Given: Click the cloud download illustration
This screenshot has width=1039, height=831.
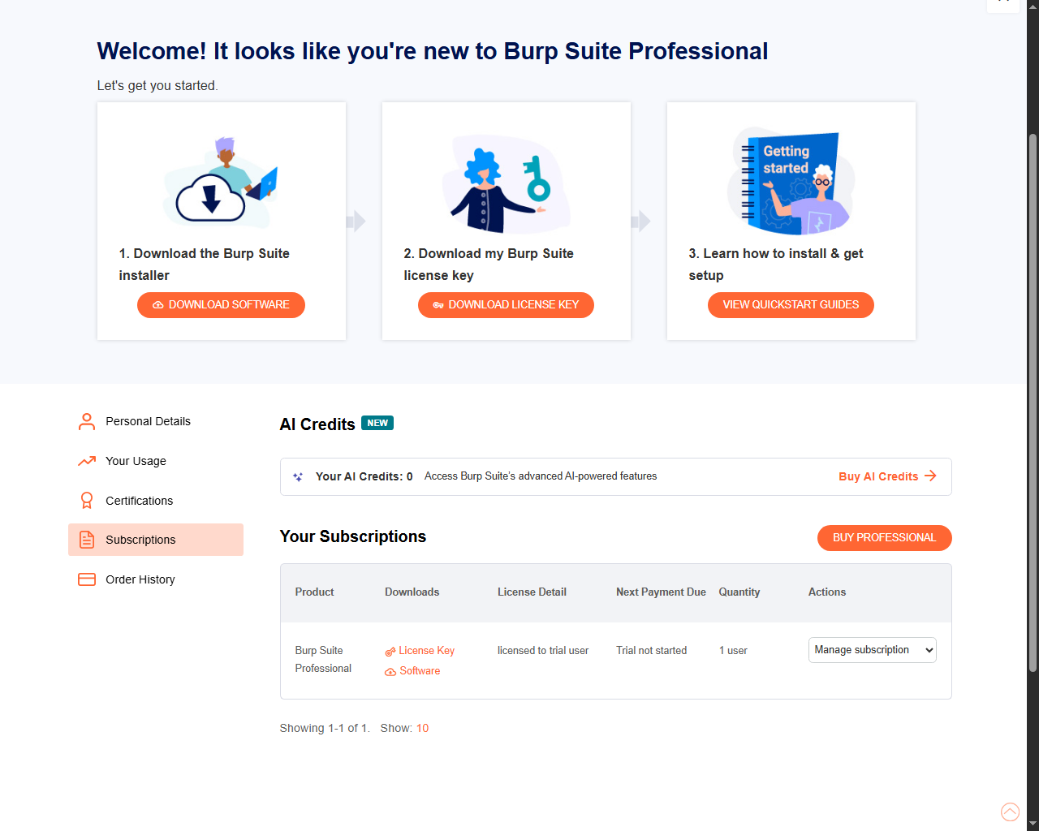Looking at the screenshot, I should click(x=221, y=182).
